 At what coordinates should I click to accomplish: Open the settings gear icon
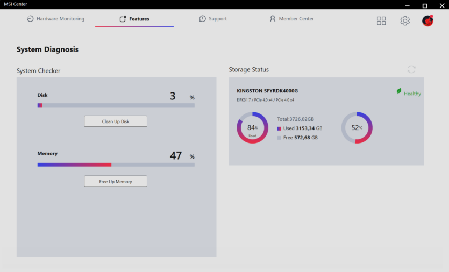point(405,20)
